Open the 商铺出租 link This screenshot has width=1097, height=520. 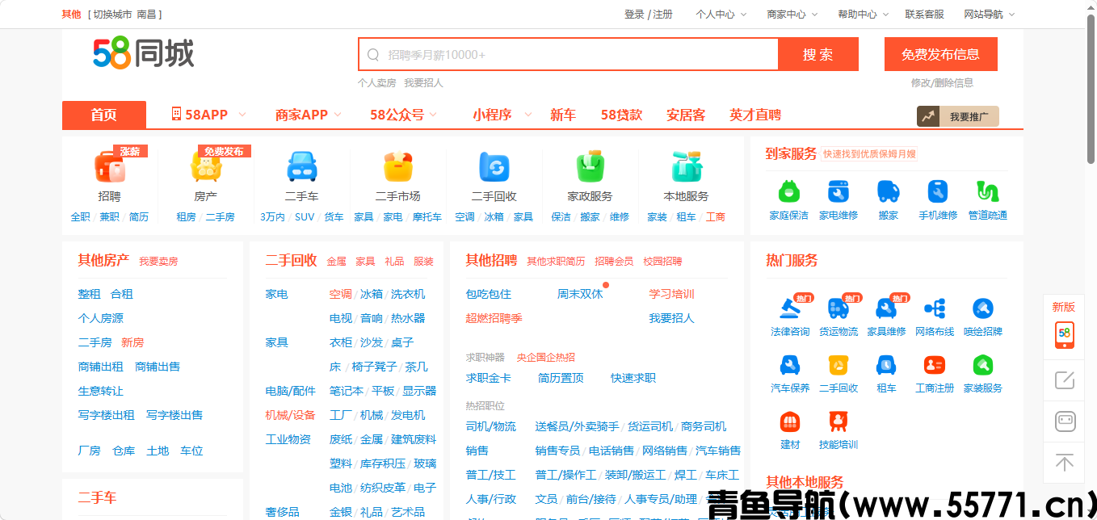pyautogui.click(x=101, y=367)
